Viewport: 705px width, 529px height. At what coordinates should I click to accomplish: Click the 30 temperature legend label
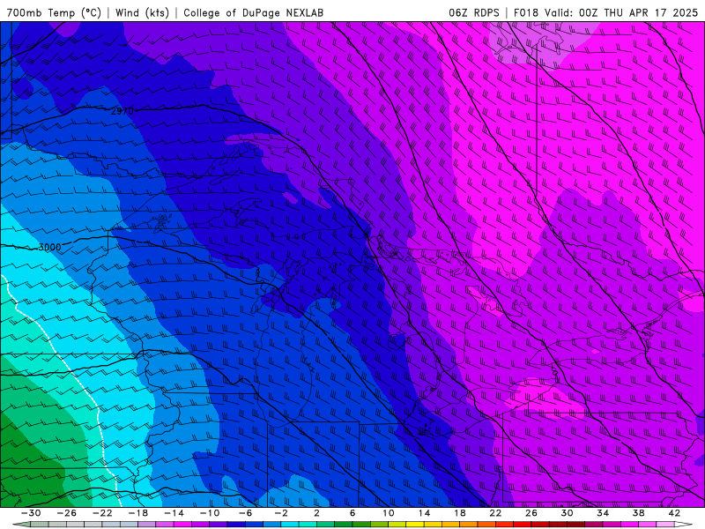tap(567, 513)
